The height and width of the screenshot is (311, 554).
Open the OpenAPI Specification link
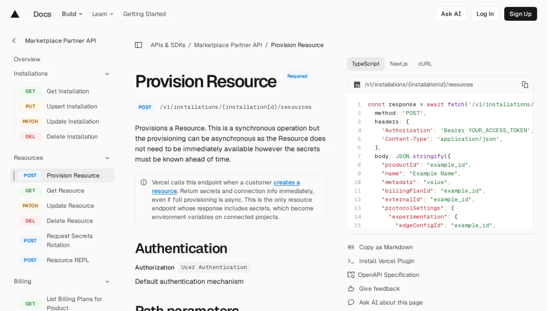click(x=389, y=275)
